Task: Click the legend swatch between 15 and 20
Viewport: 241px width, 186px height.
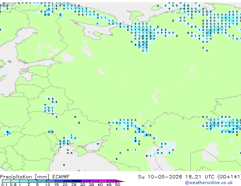Action: click(x=59, y=181)
